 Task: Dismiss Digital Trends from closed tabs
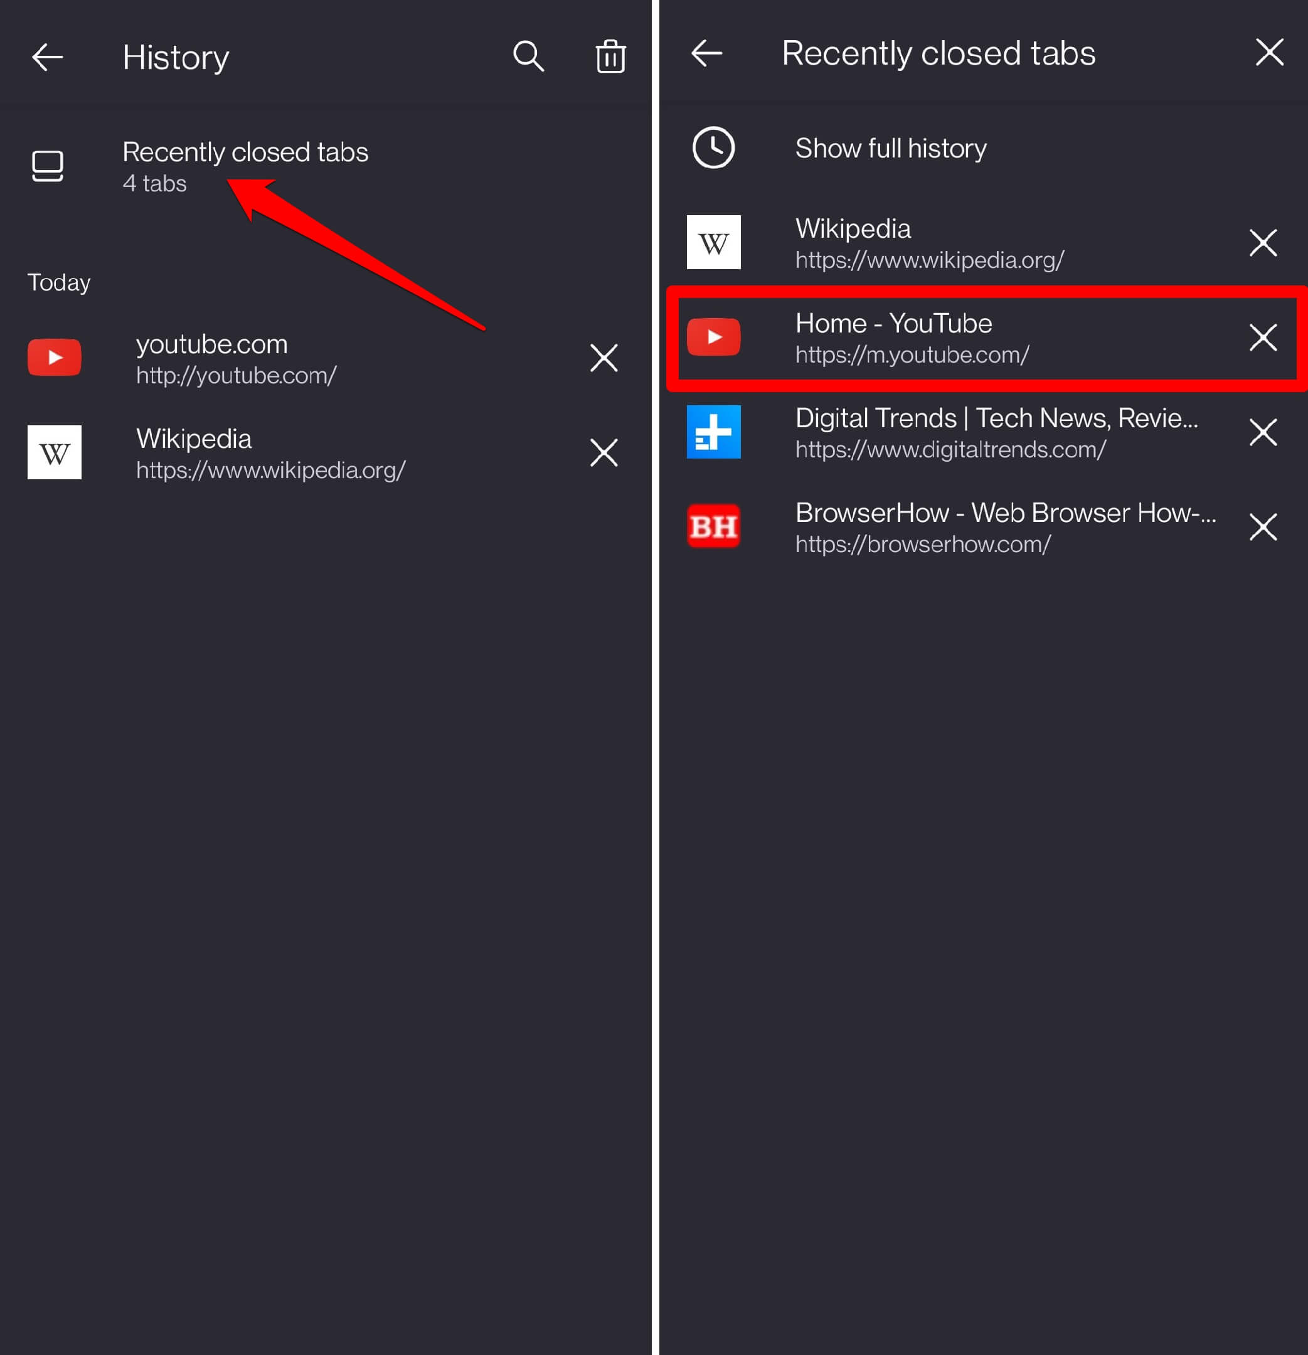tap(1263, 432)
